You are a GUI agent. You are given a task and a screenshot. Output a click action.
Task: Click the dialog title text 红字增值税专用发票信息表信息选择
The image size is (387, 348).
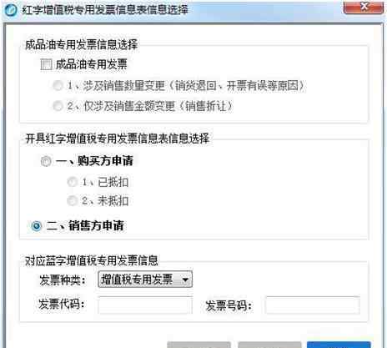[105, 10]
